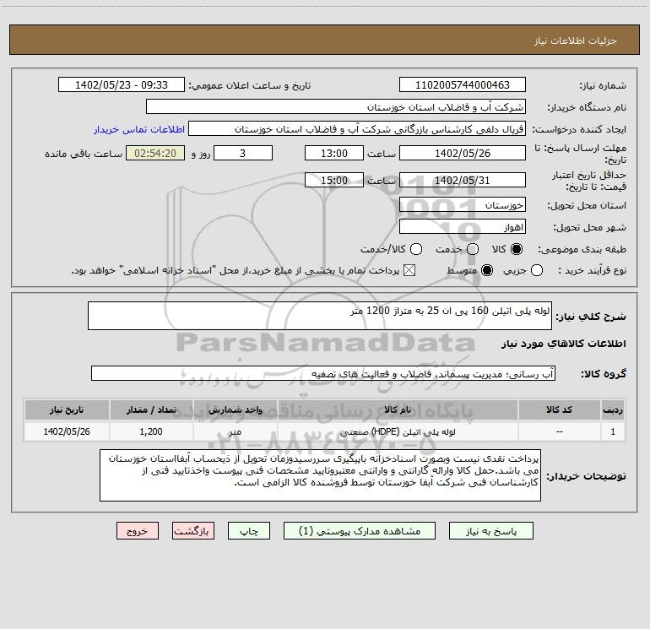
Task: Click the remaining days field showing 3
Action: click(243, 153)
